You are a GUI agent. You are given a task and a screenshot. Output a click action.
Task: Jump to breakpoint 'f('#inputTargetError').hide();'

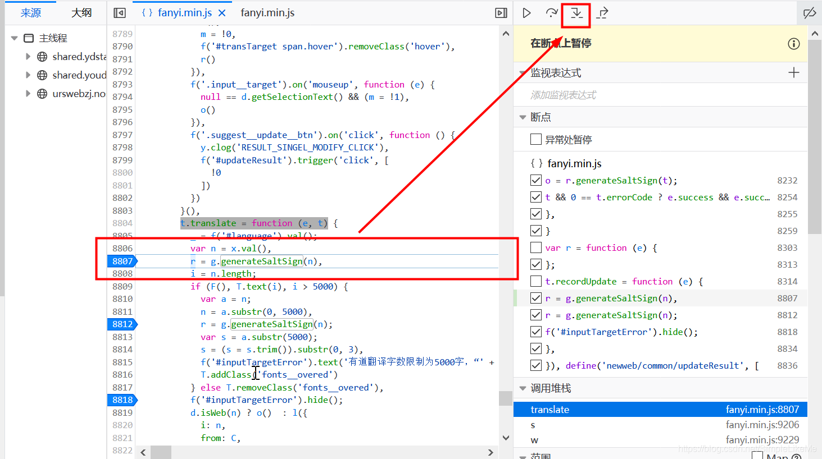tap(621, 332)
